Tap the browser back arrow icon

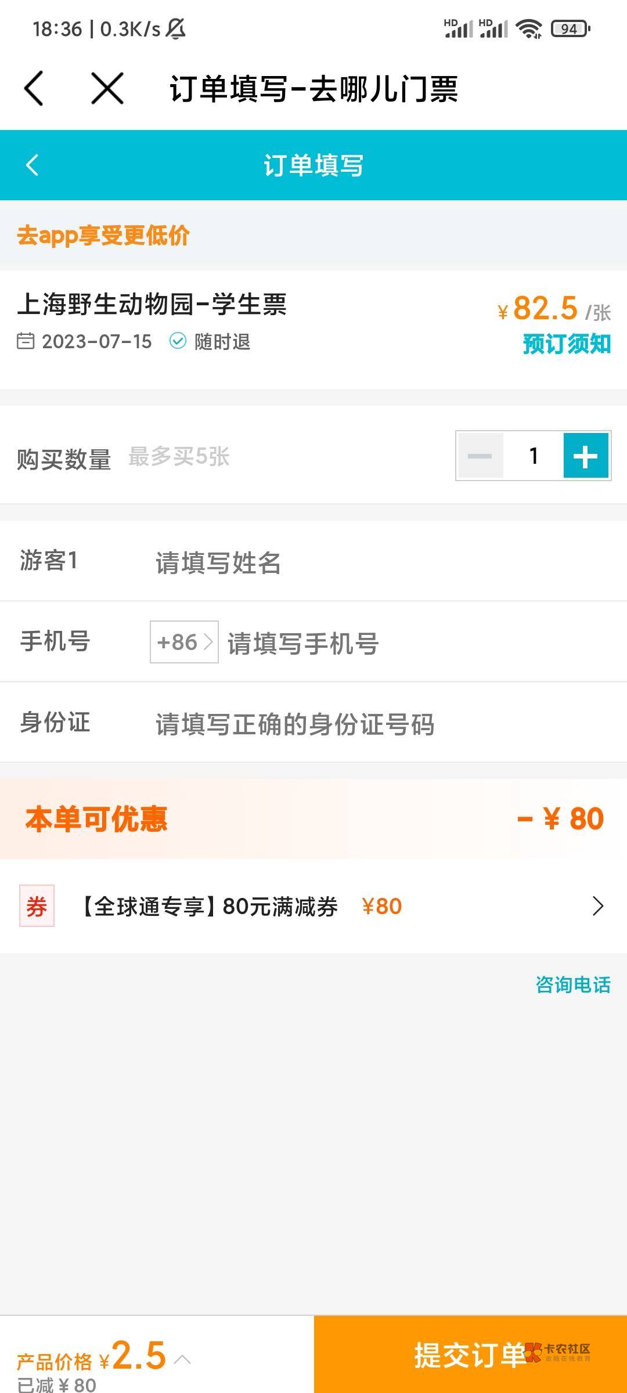point(34,89)
